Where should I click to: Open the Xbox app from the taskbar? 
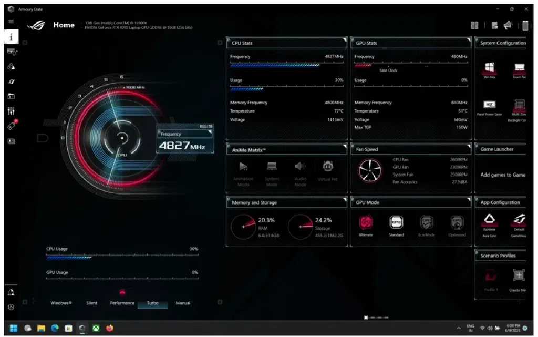click(96, 329)
